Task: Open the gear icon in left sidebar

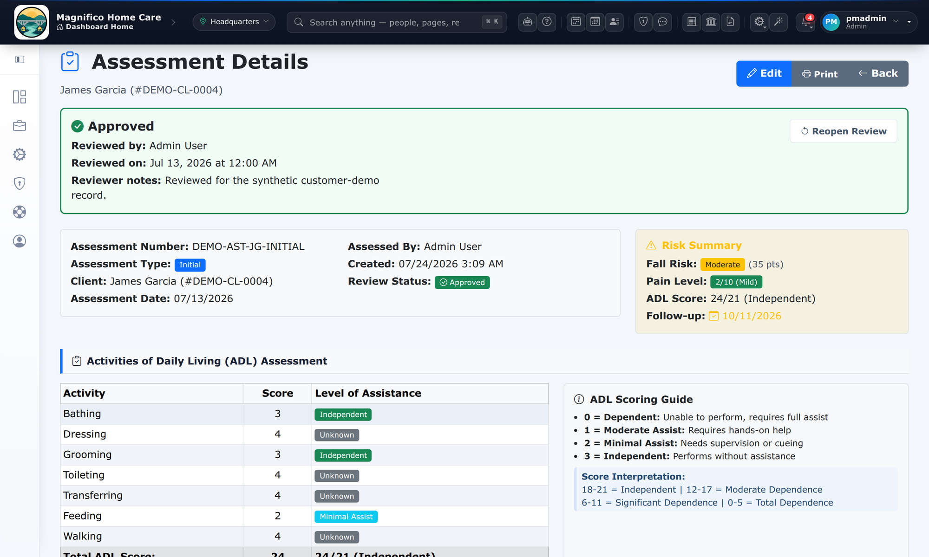Action: click(x=20, y=155)
